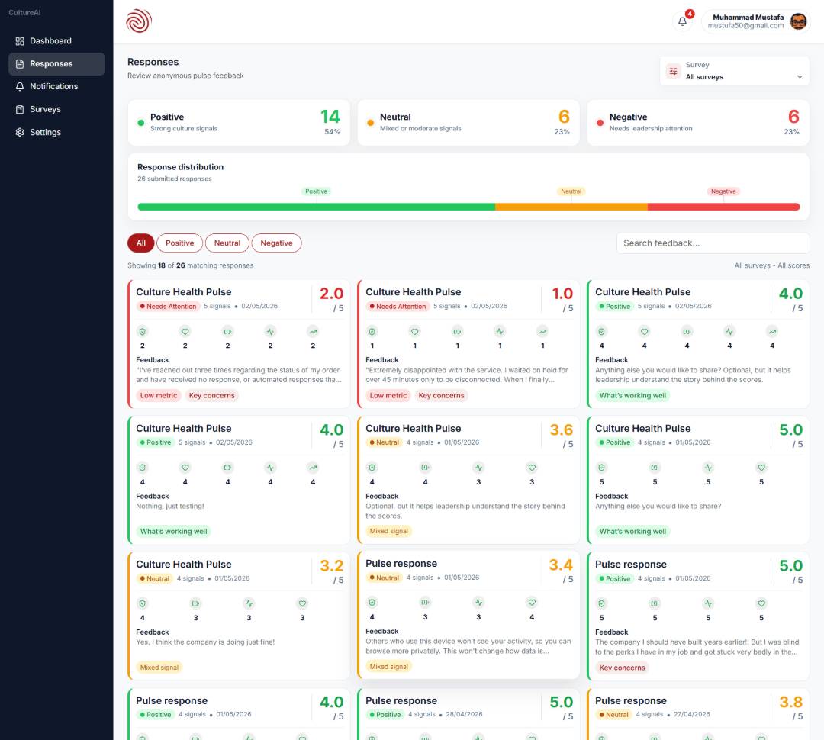Image resolution: width=824 pixels, height=740 pixels.
Task: Click the Needs Attention badge on 1.0 card
Action: coord(398,307)
